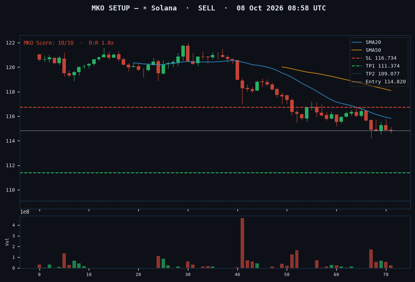Click the volume axis label 2
Viewport: 415px width, 282px height.
click(x=14, y=247)
